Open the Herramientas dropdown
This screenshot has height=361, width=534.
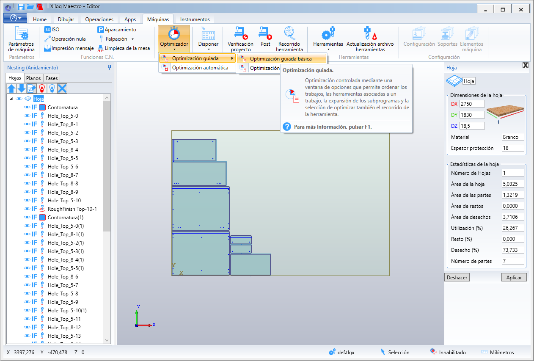(x=328, y=39)
